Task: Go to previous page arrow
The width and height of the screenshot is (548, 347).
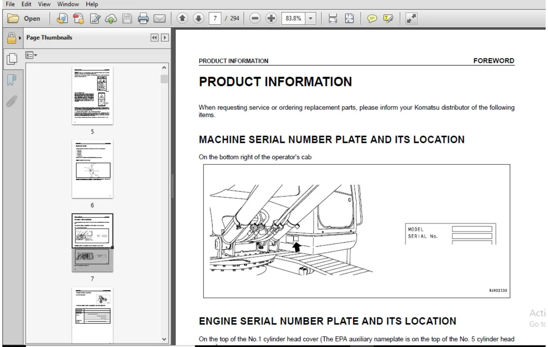Action: pos(182,18)
